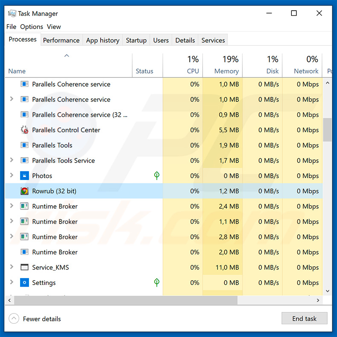Click the Parallels Tools process icon
337x337 pixels.
(24, 145)
